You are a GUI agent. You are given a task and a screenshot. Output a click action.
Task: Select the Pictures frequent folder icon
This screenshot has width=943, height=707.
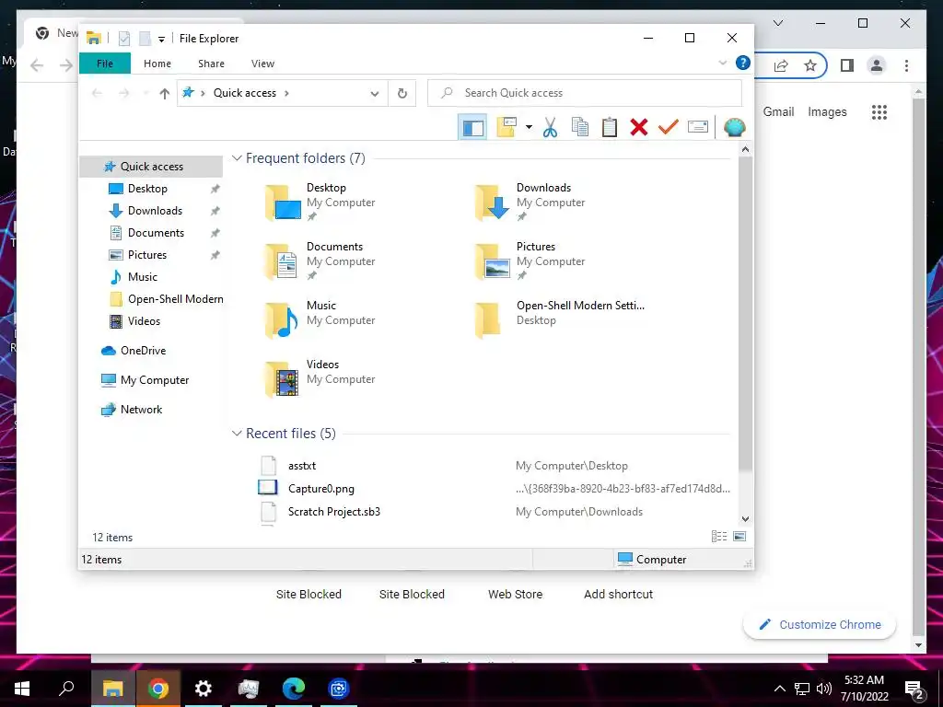pyautogui.click(x=493, y=261)
